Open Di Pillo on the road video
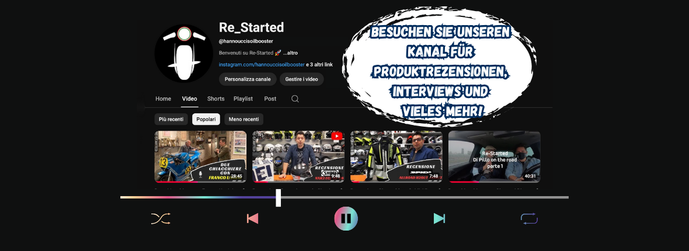The height and width of the screenshot is (251, 689). (x=494, y=156)
